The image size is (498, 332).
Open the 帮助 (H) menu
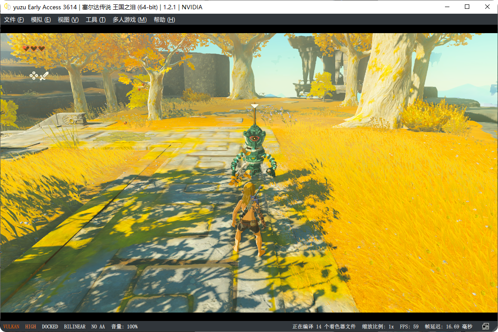click(x=164, y=20)
